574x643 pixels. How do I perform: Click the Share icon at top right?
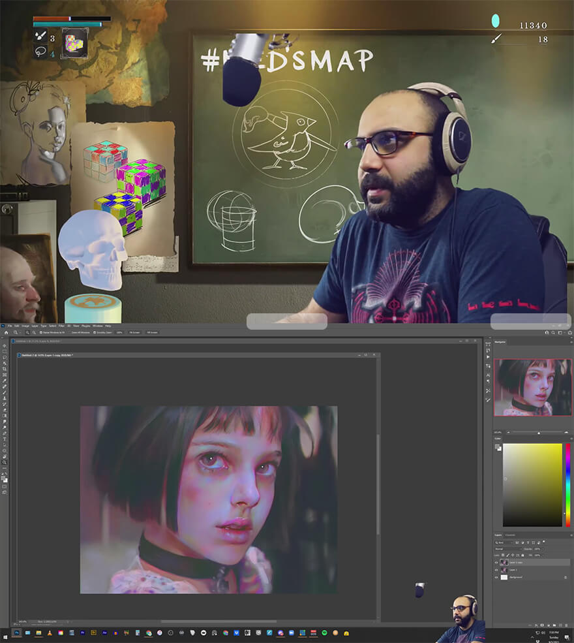pos(569,332)
